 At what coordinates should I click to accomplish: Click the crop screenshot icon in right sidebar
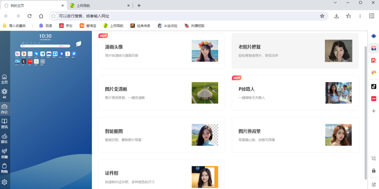click(x=374, y=158)
